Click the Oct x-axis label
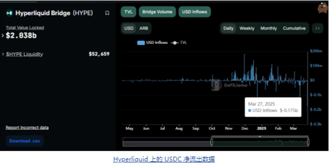329x164 pixels. point(212,128)
